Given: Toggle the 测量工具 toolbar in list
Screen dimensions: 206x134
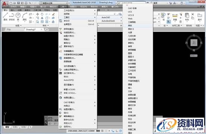Looking at the screenshot, I should [138, 129].
